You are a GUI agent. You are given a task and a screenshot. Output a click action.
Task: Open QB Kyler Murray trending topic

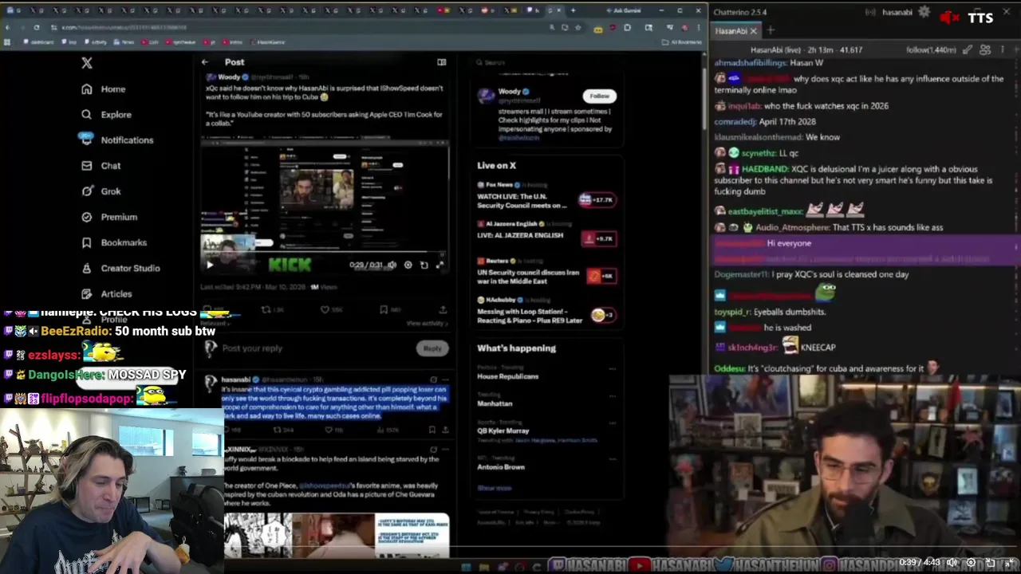click(x=503, y=431)
